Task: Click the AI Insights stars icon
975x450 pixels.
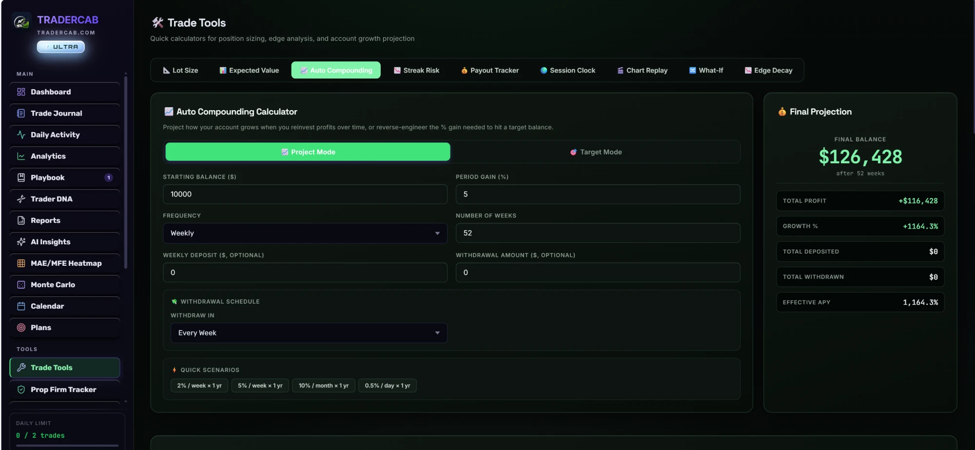Action: click(21, 242)
